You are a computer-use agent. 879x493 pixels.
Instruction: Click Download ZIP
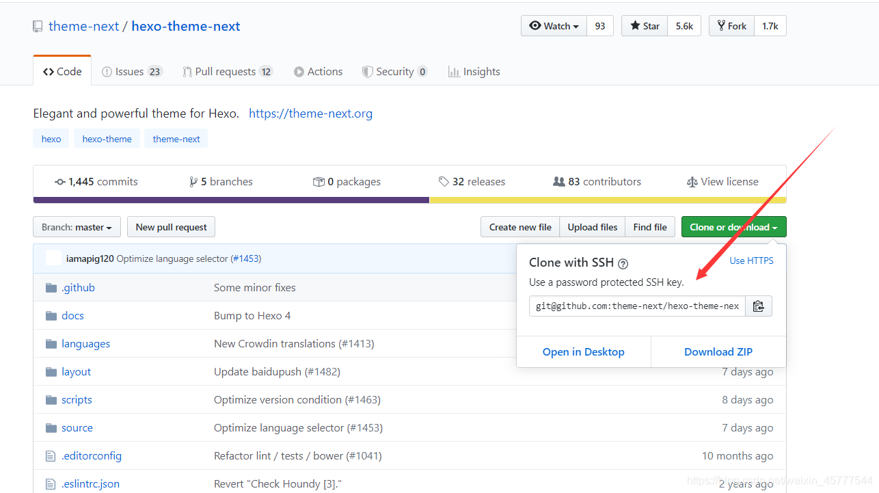718,351
